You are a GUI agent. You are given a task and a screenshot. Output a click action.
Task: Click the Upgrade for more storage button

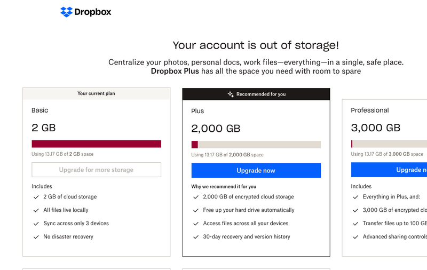(x=96, y=170)
